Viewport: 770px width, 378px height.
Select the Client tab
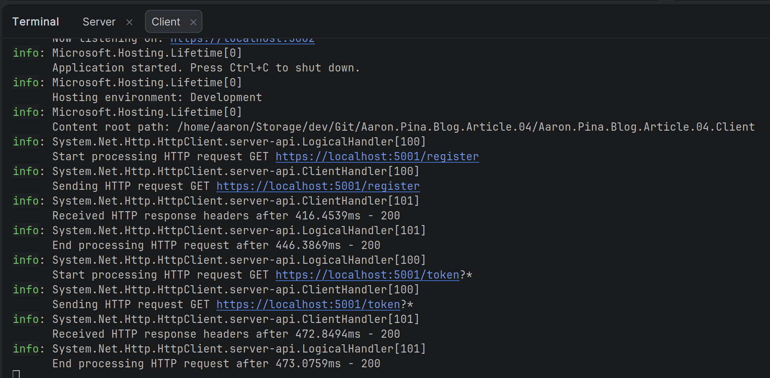coord(166,22)
